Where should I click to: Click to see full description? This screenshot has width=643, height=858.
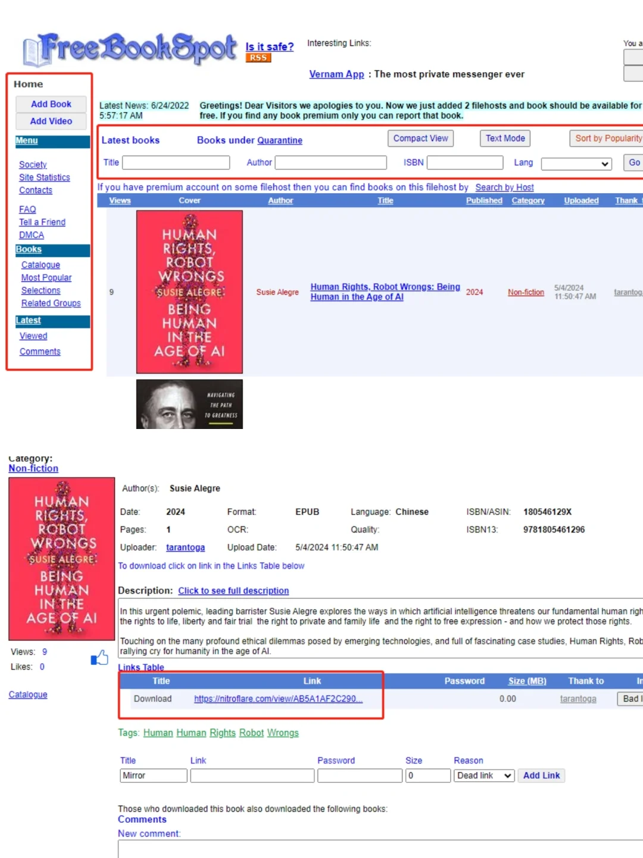(233, 590)
